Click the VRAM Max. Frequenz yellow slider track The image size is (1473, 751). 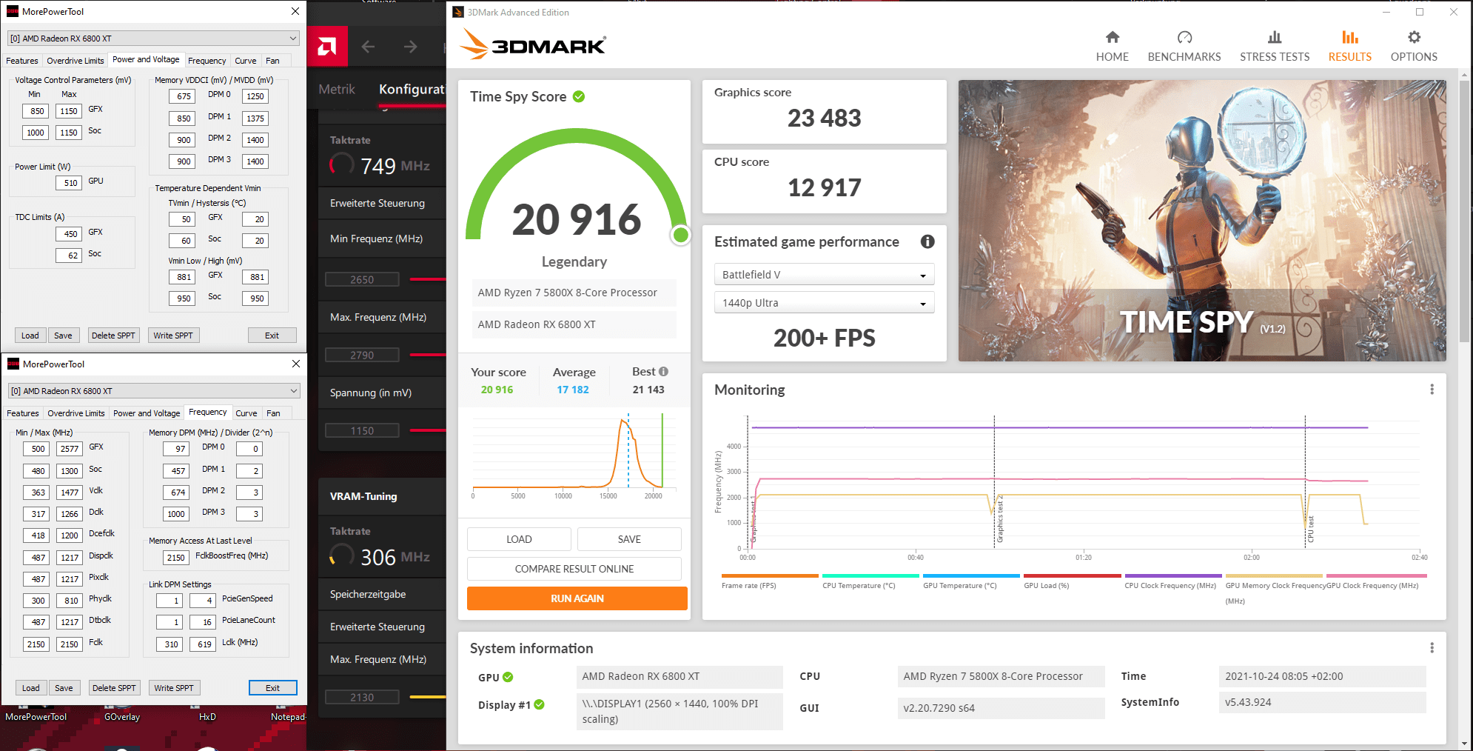(428, 697)
